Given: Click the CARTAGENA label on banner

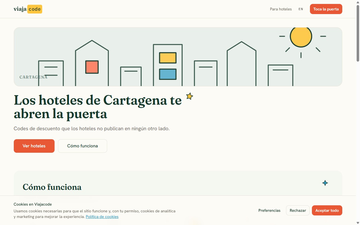Looking at the screenshot, I should pyautogui.click(x=33, y=77).
